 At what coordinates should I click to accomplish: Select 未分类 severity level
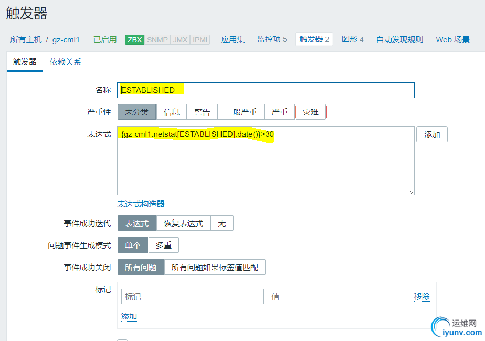point(136,112)
